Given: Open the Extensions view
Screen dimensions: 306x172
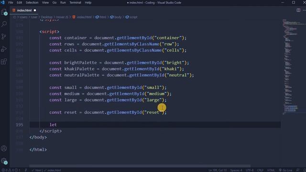Looking at the screenshot, I should pos(4,62).
